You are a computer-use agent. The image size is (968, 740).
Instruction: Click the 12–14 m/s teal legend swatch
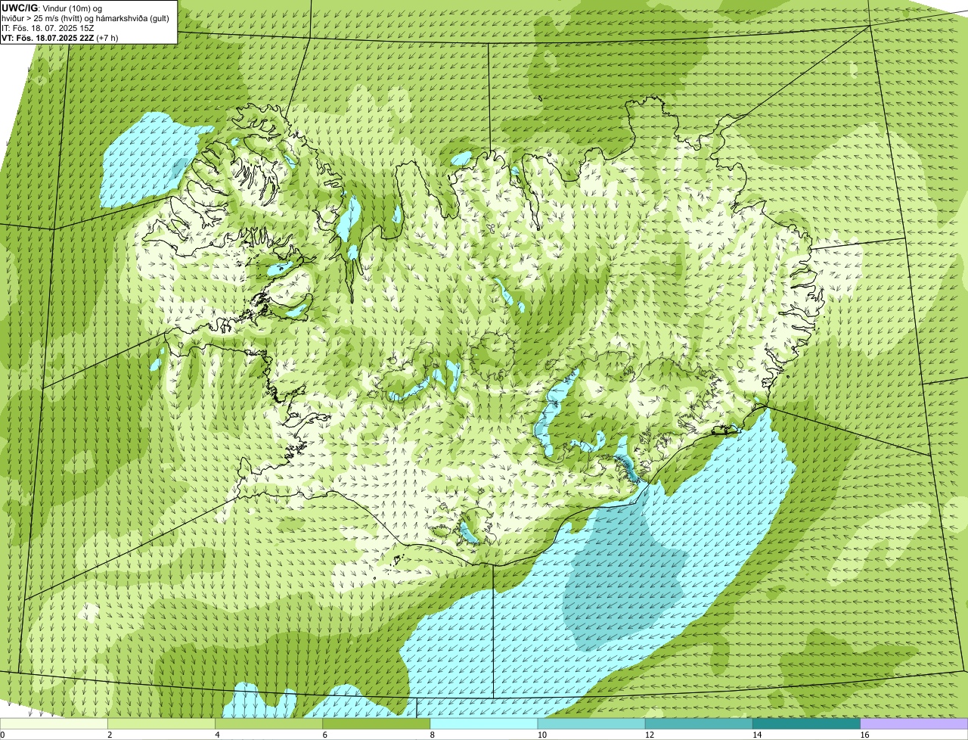point(700,723)
